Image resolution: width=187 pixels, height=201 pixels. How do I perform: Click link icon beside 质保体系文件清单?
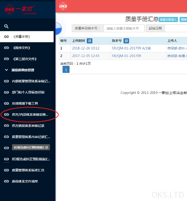pyautogui.click(x=6, y=181)
